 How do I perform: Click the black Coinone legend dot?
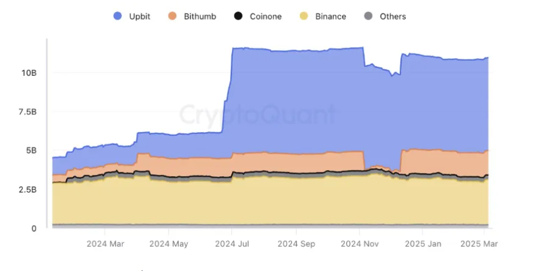[239, 17]
